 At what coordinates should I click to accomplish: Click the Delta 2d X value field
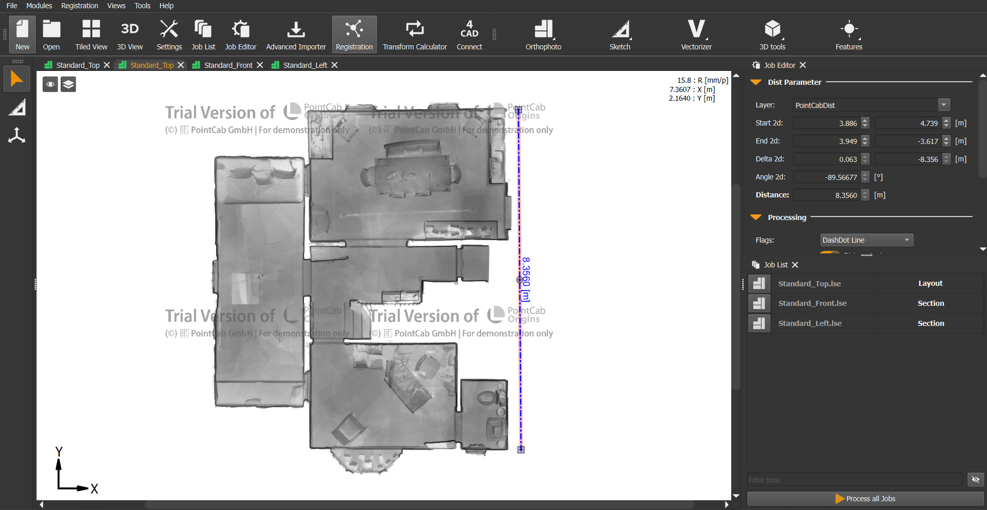827,159
